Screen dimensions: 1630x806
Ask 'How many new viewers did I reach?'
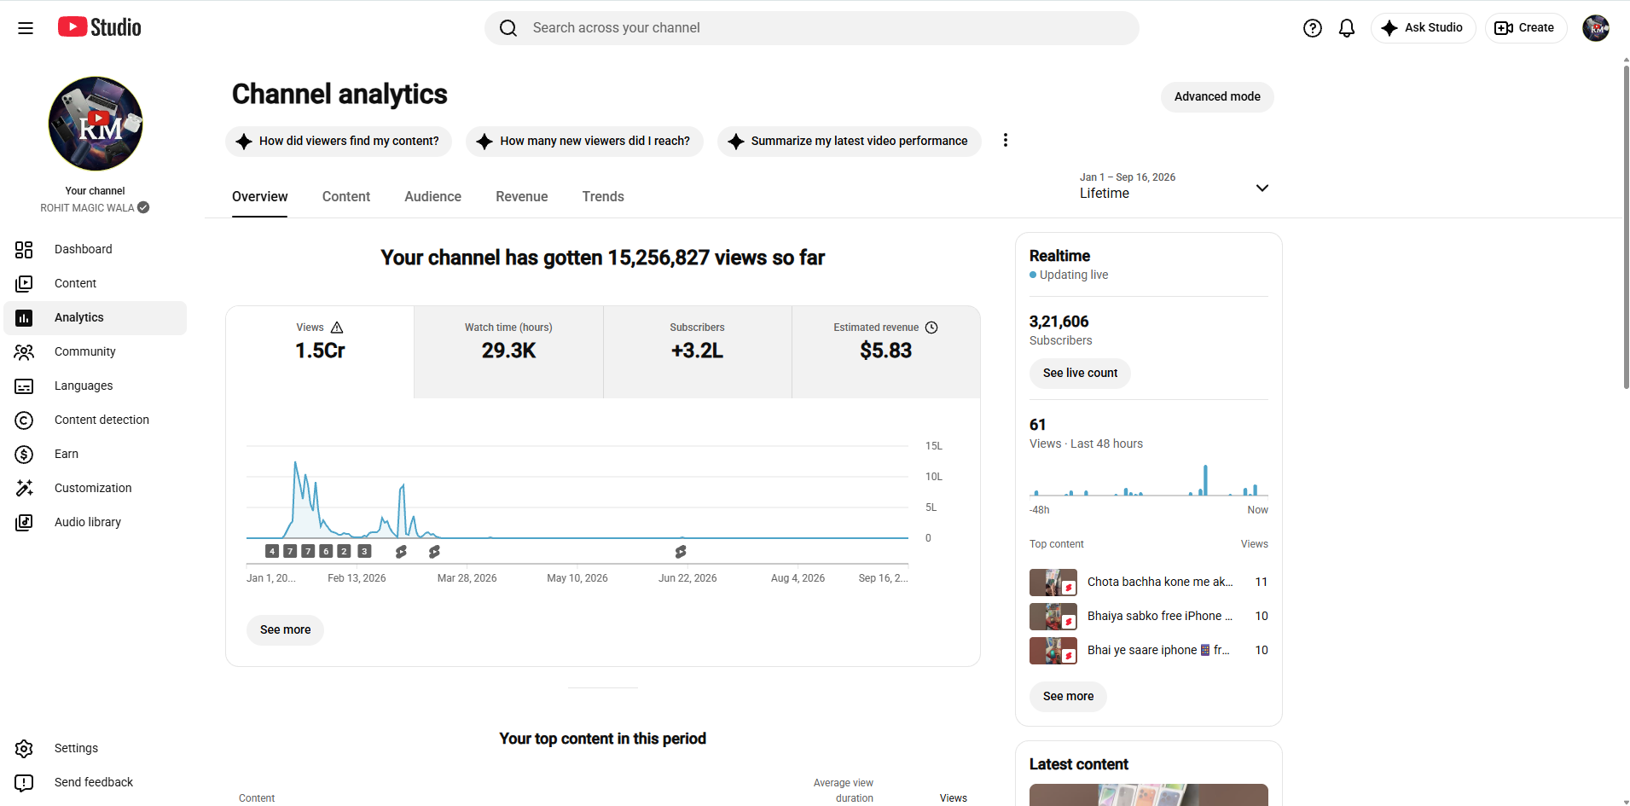[x=584, y=141]
